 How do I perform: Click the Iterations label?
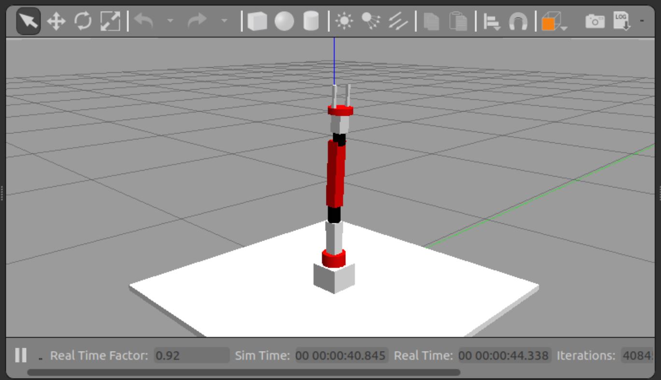586,356
